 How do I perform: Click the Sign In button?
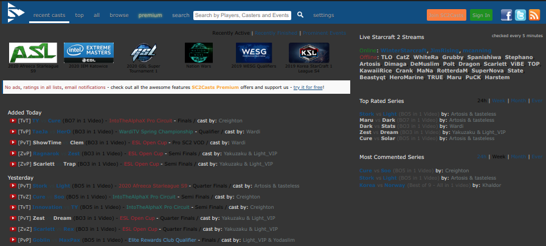481,15
